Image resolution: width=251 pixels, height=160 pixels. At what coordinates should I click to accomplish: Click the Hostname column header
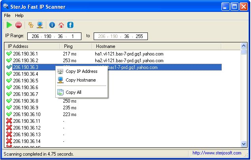pyautogui.click(x=106, y=46)
